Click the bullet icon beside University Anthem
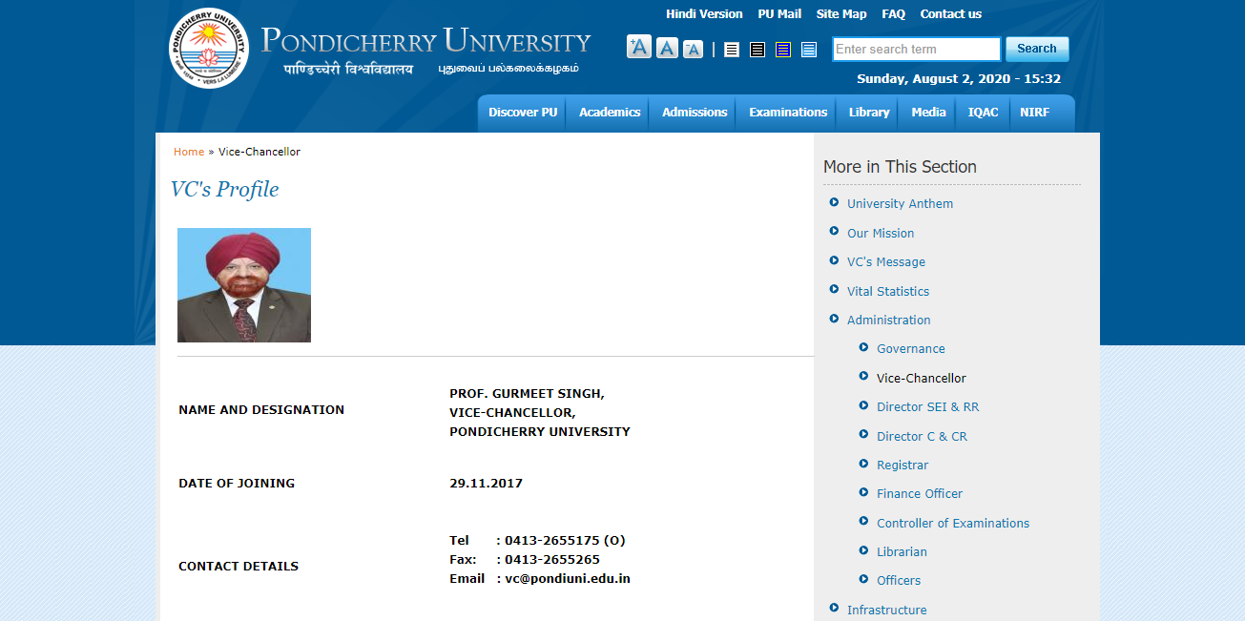1245x621 pixels. [835, 202]
